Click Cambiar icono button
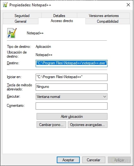This screenshot has width=134, height=166. (x=51, y=125)
